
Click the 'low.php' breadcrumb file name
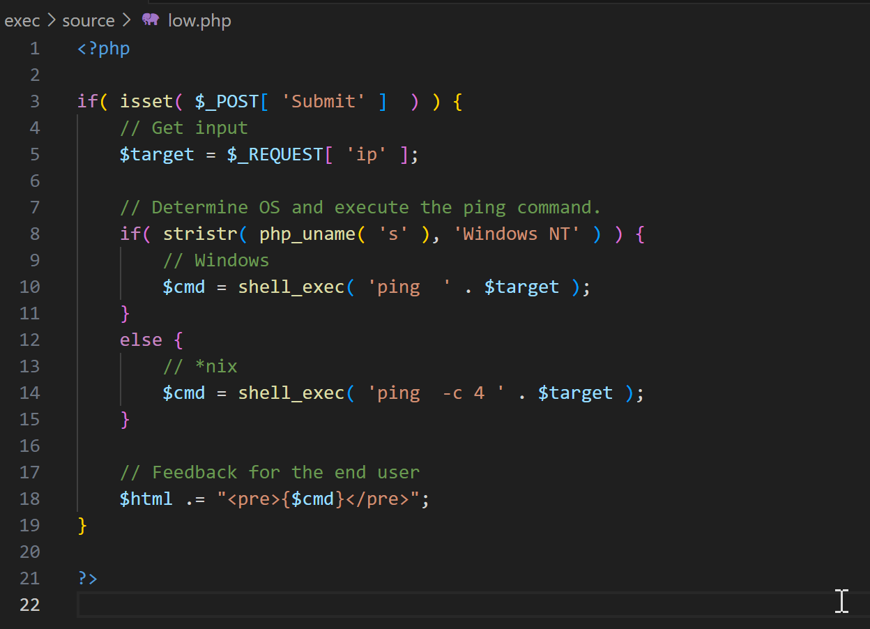(199, 21)
